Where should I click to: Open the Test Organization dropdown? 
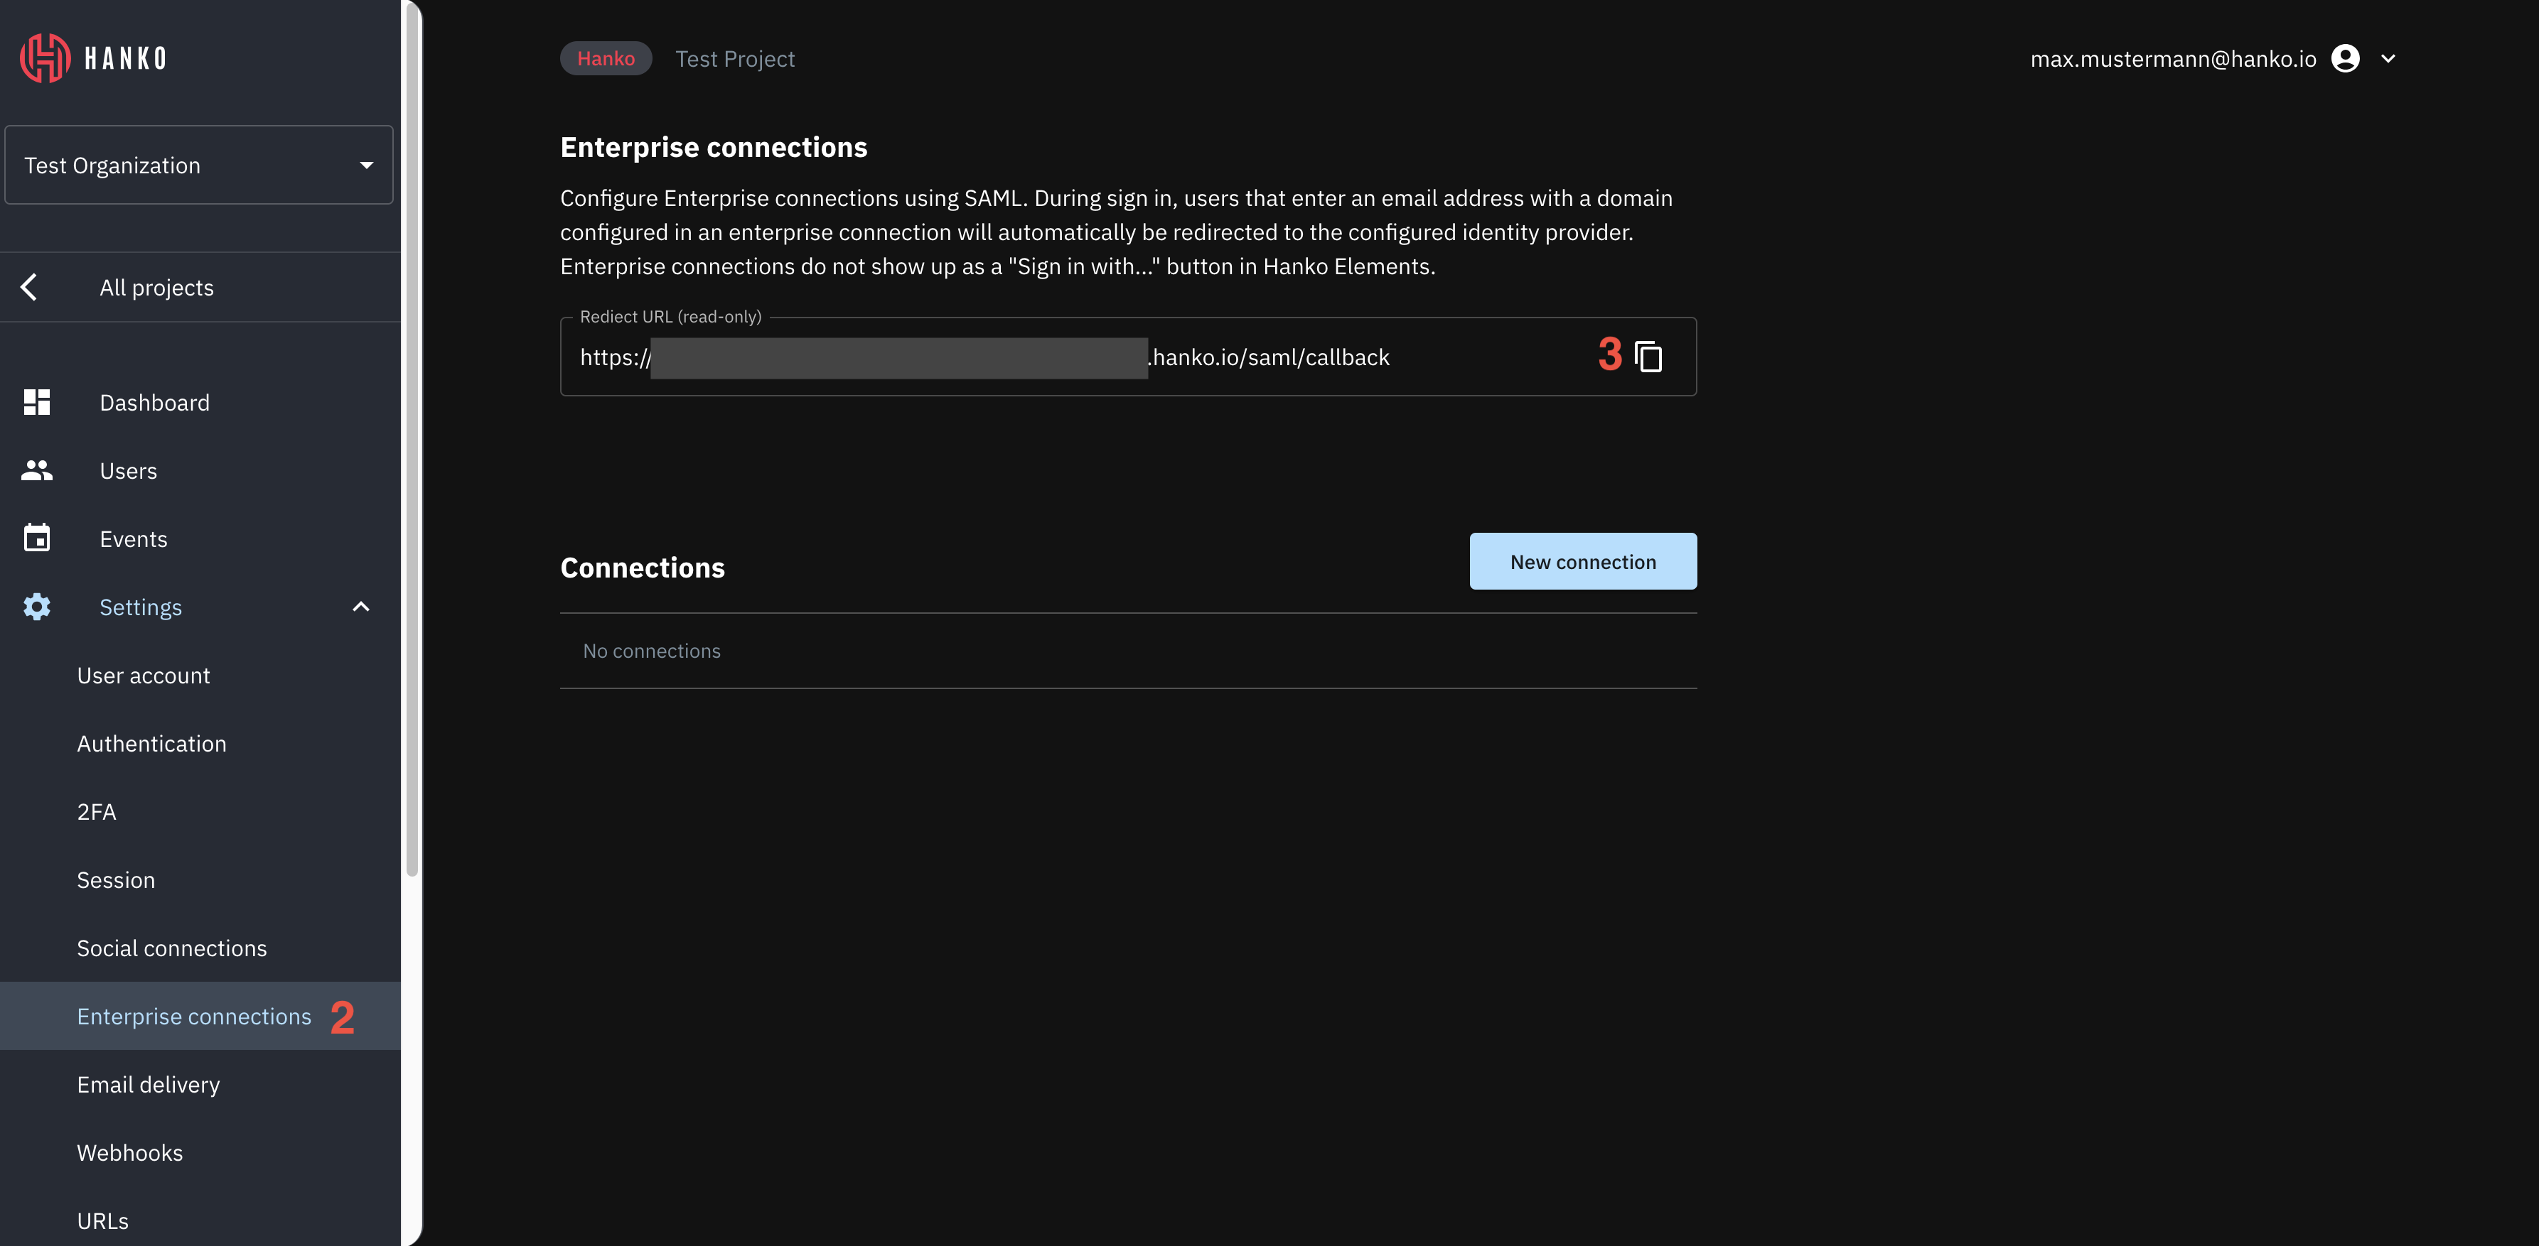(x=199, y=166)
